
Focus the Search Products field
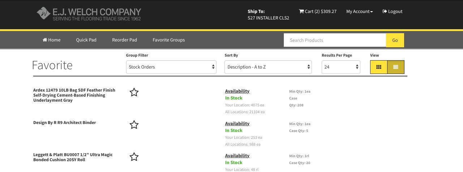click(x=335, y=40)
